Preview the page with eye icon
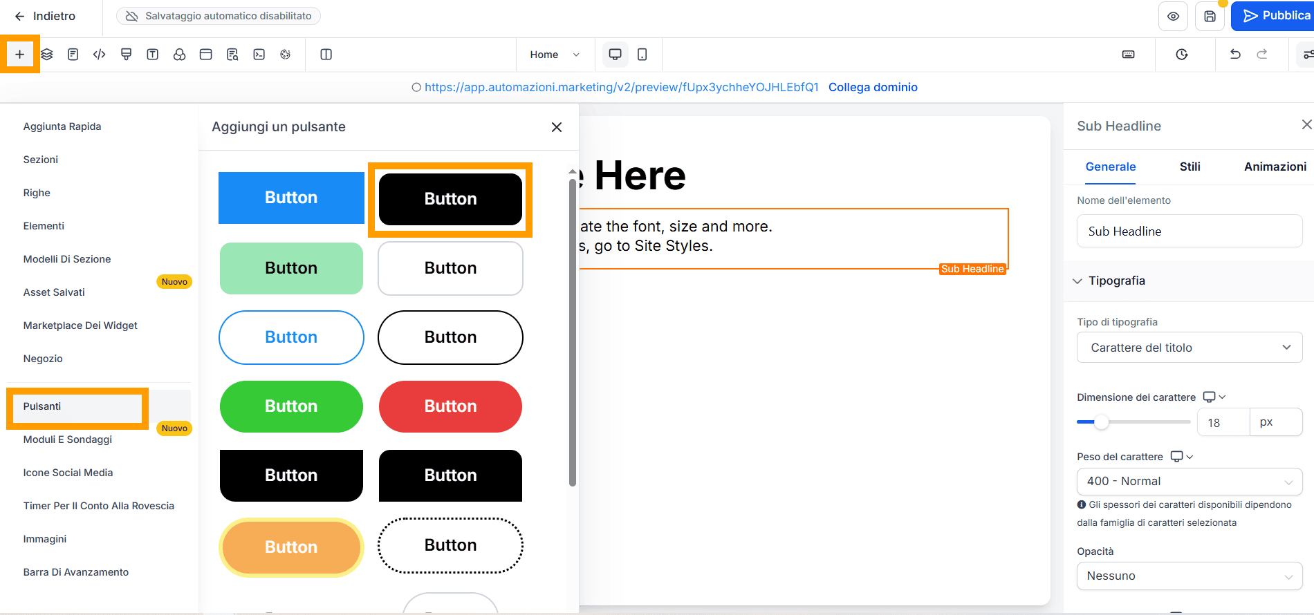 click(1174, 17)
